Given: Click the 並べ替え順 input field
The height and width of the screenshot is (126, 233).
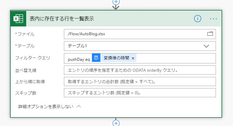Looking at the screenshot, I should pyautogui.click(x=140, y=70).
